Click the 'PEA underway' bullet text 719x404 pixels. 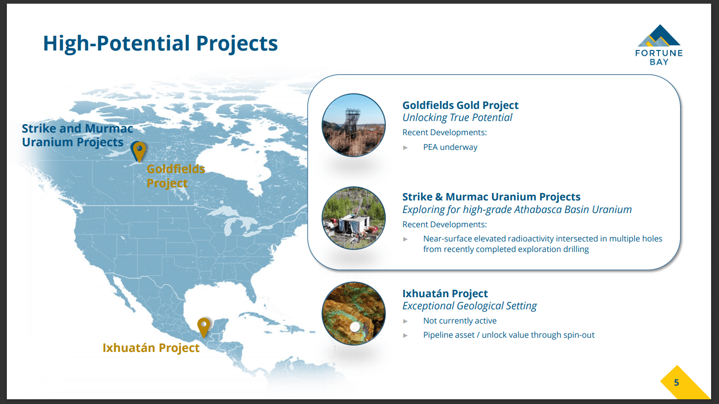450,147
